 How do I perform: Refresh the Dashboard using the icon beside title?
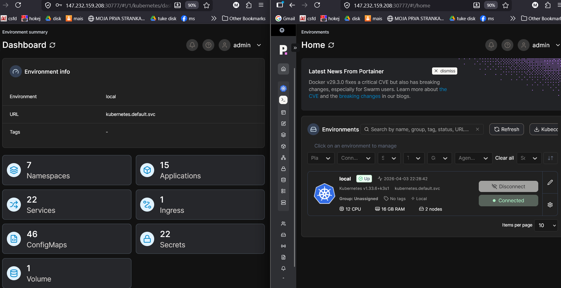(x=53, y=45)
